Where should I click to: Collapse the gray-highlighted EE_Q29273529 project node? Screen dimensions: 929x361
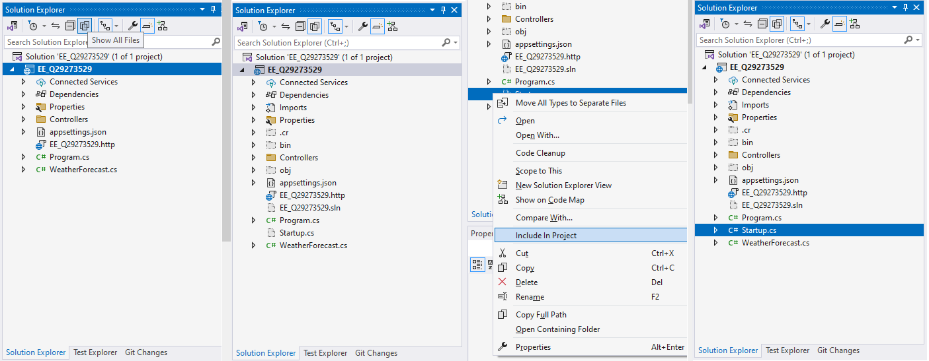[x=241, y=70]
